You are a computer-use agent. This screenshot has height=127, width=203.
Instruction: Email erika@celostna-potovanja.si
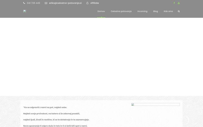coord(65,3)
